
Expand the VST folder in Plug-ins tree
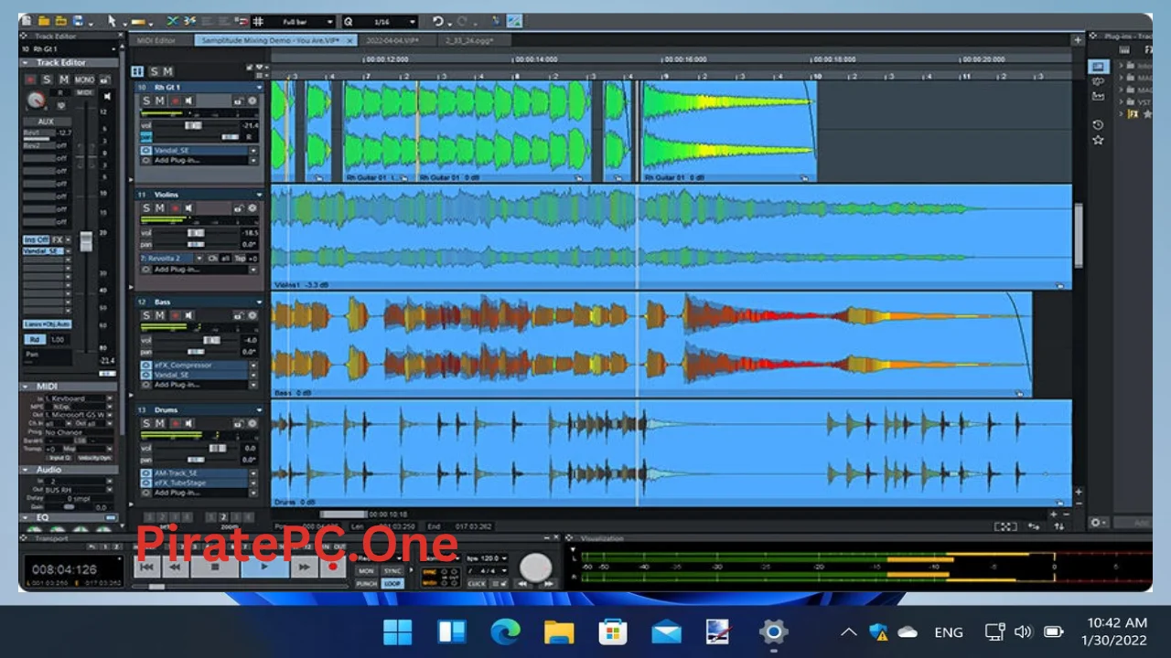1121,102
